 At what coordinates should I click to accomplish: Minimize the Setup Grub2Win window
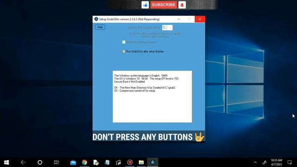point(179,19)
